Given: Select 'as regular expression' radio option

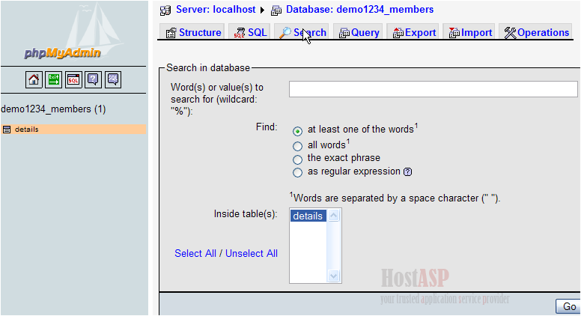Looking at the screenshot, I should tap(298, 172).
